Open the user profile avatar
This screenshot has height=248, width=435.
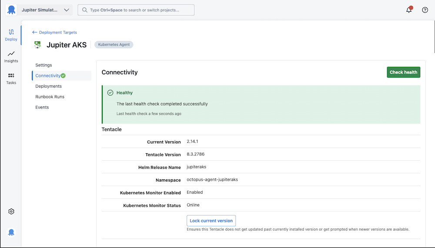point(11,232)
